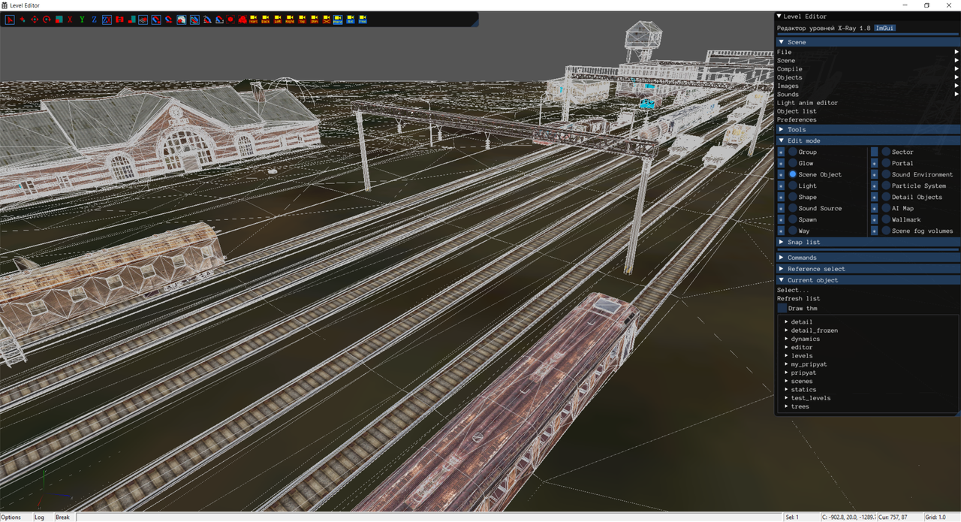Screen dimensions: 961x522
Task: Select Spawn edit mode radio
Action: click(x=793, y=219)
